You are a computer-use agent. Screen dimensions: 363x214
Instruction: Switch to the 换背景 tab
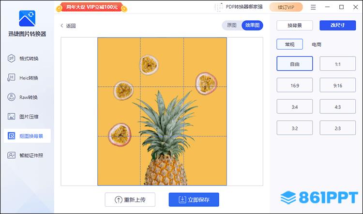tap(295, 26)
